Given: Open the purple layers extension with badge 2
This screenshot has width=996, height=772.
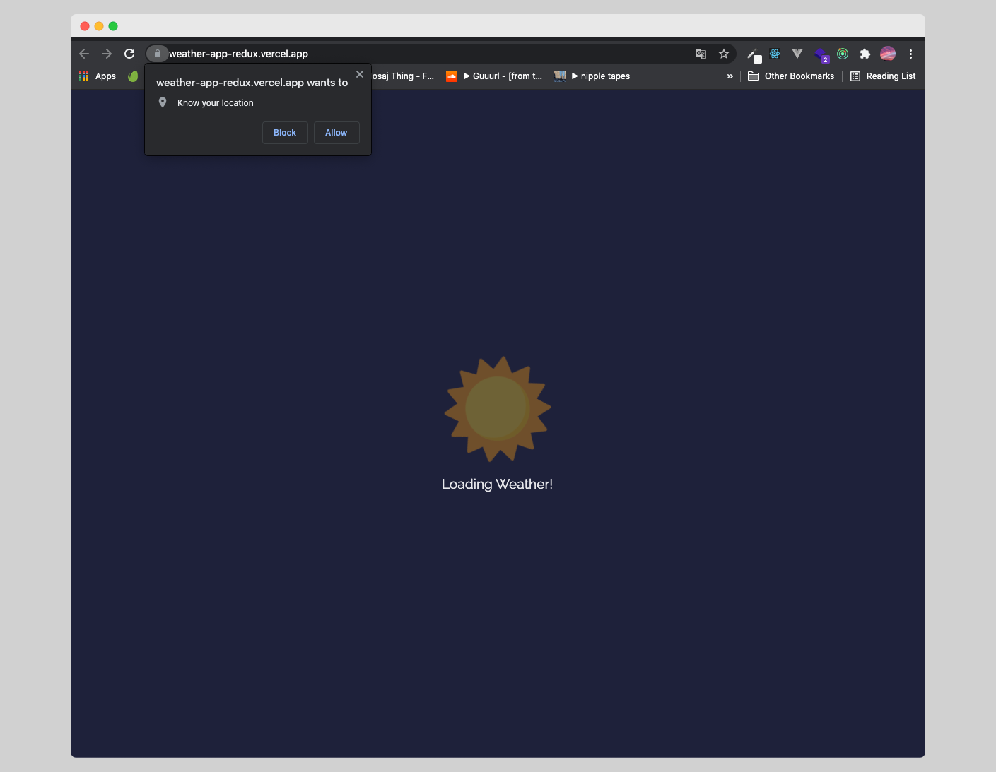Looking at the screenshot, I should [x=821, y=54].
